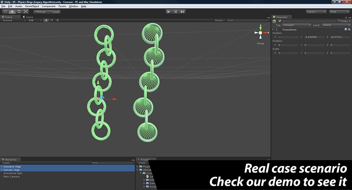The width and height of the screenshot is (352, 190).
Task: Toggle the Pivot handle position button
Action: tap(40, 12)
